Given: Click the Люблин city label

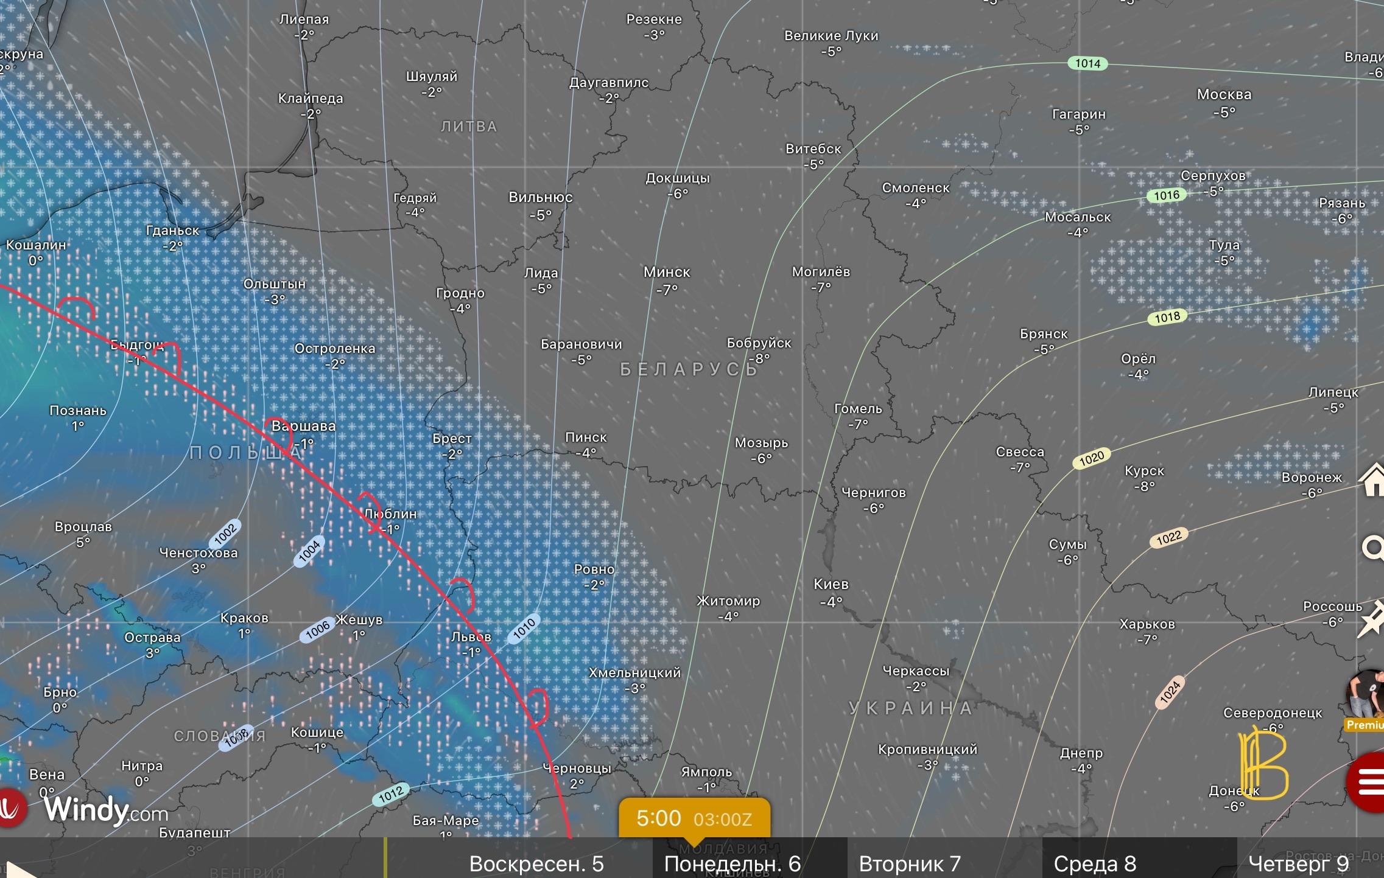Looking at the screenshot, I should pos(390,514).
